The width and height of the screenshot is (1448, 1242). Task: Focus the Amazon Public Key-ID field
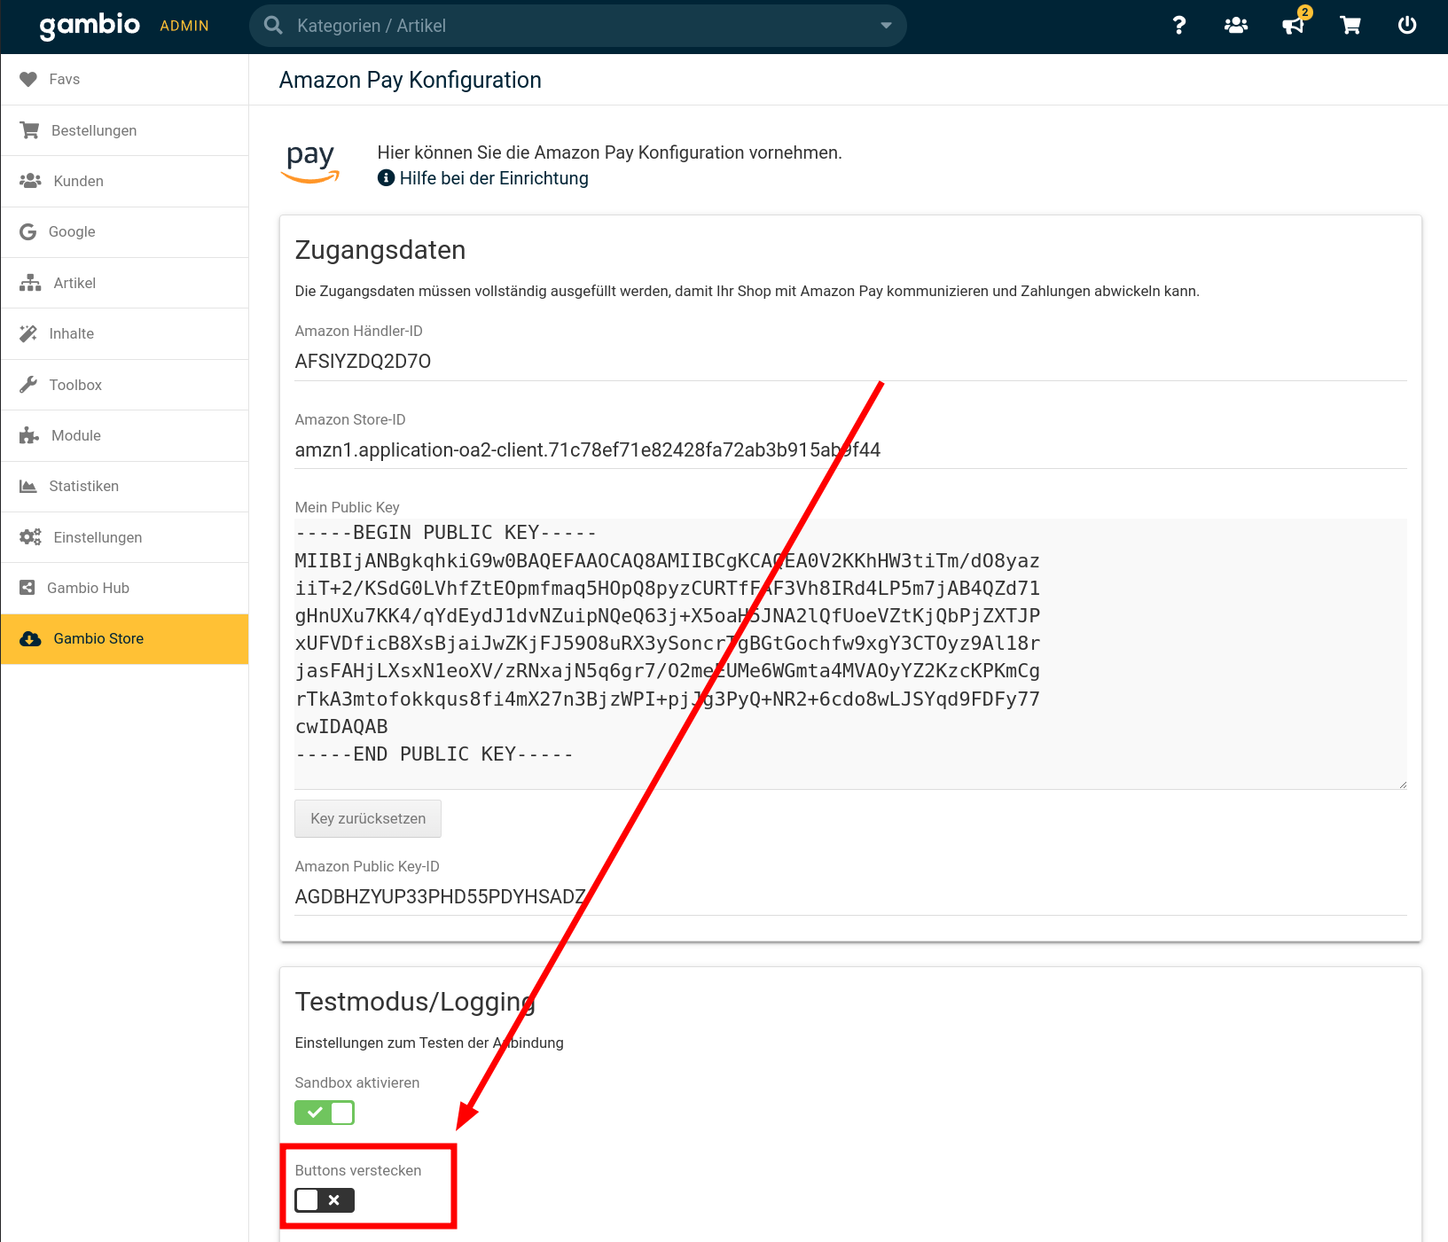coord(849,897)
